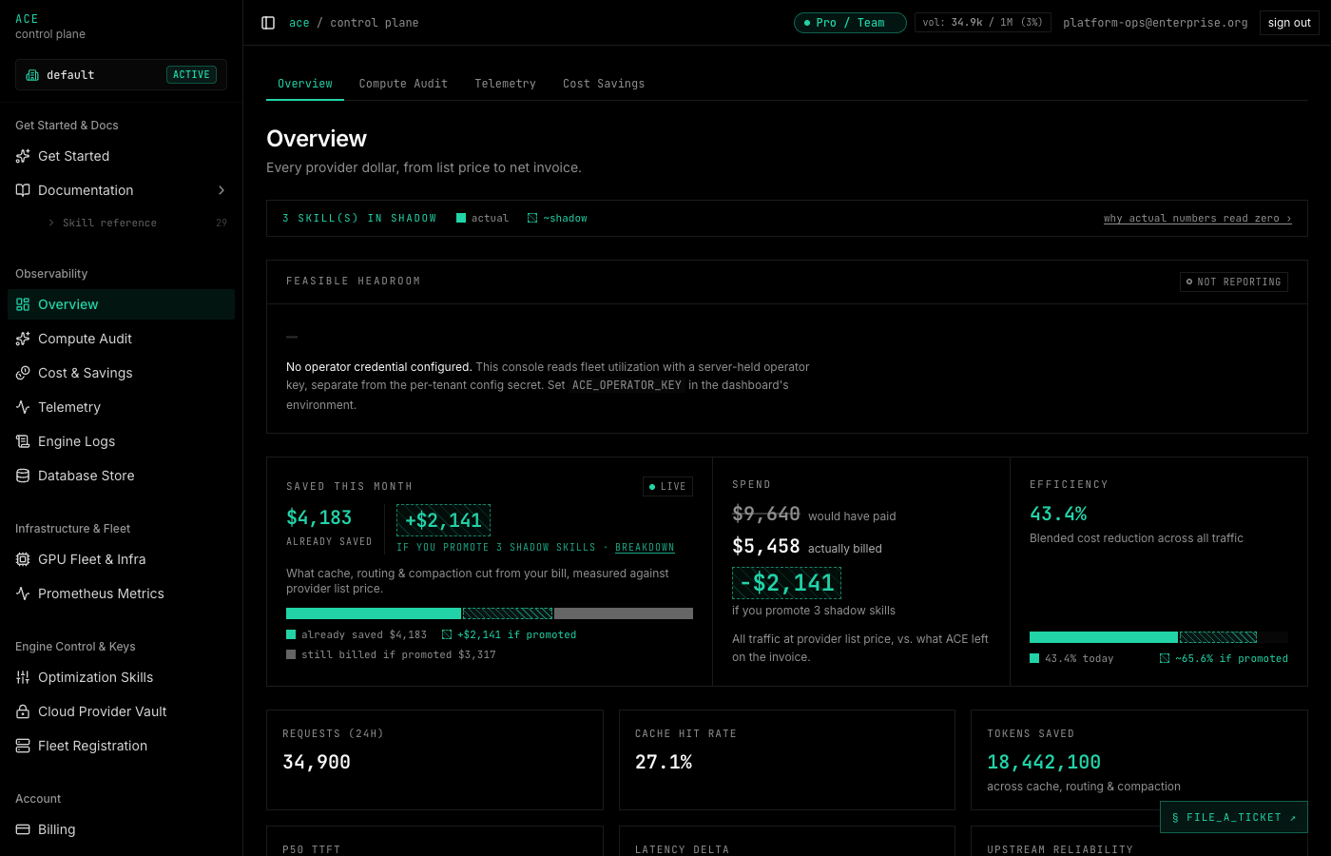
Task: Select the Overview tab
Action: tap(305, 84)
